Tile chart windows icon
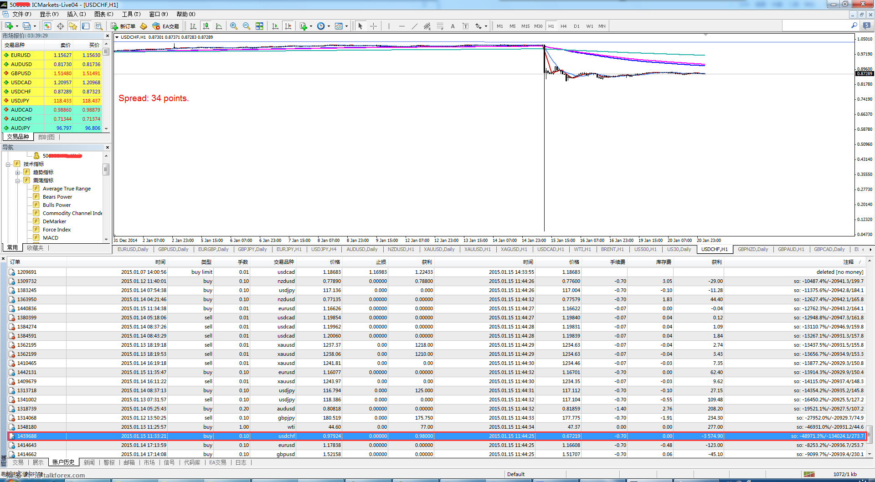Screen dimensions: 875x482 pos(259,26)
